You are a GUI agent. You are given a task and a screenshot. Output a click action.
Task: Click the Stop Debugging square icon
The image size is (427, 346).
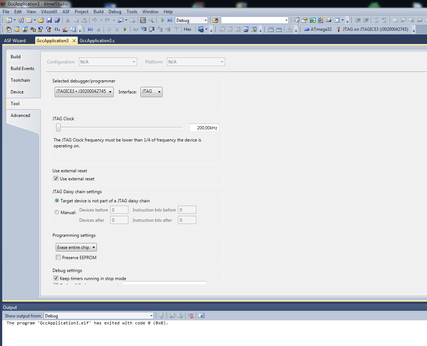(98, 29)
